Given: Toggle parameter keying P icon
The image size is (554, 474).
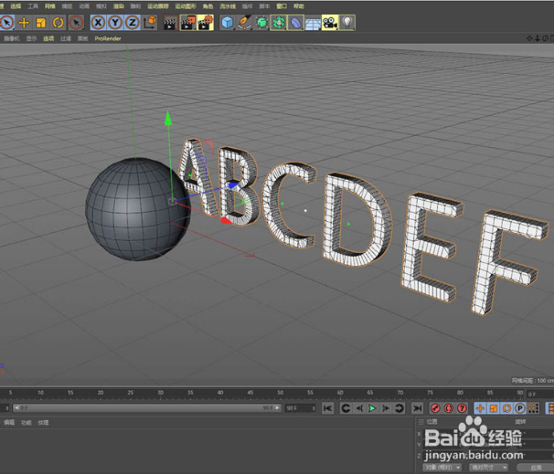Looking at the screenshot, I should 520,408.
